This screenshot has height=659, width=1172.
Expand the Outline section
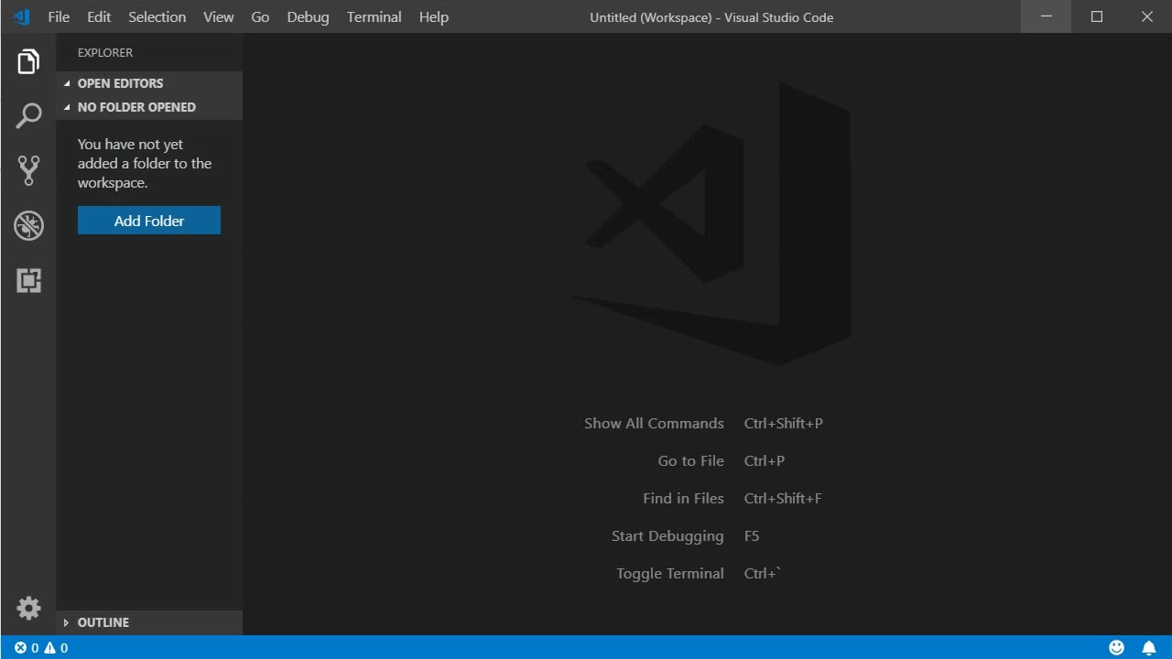[x=149, y=622]
